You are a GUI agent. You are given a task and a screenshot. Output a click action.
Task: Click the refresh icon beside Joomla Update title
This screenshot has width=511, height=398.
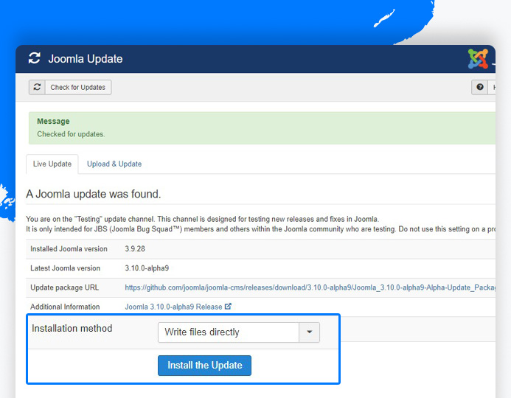(35, 59)
